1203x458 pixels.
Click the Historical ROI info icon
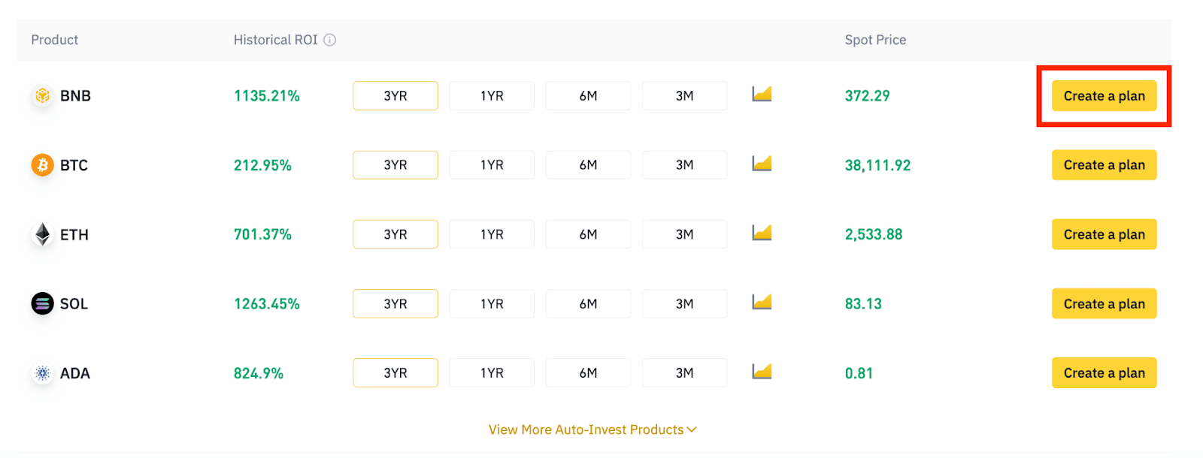(x=329, y=40)
